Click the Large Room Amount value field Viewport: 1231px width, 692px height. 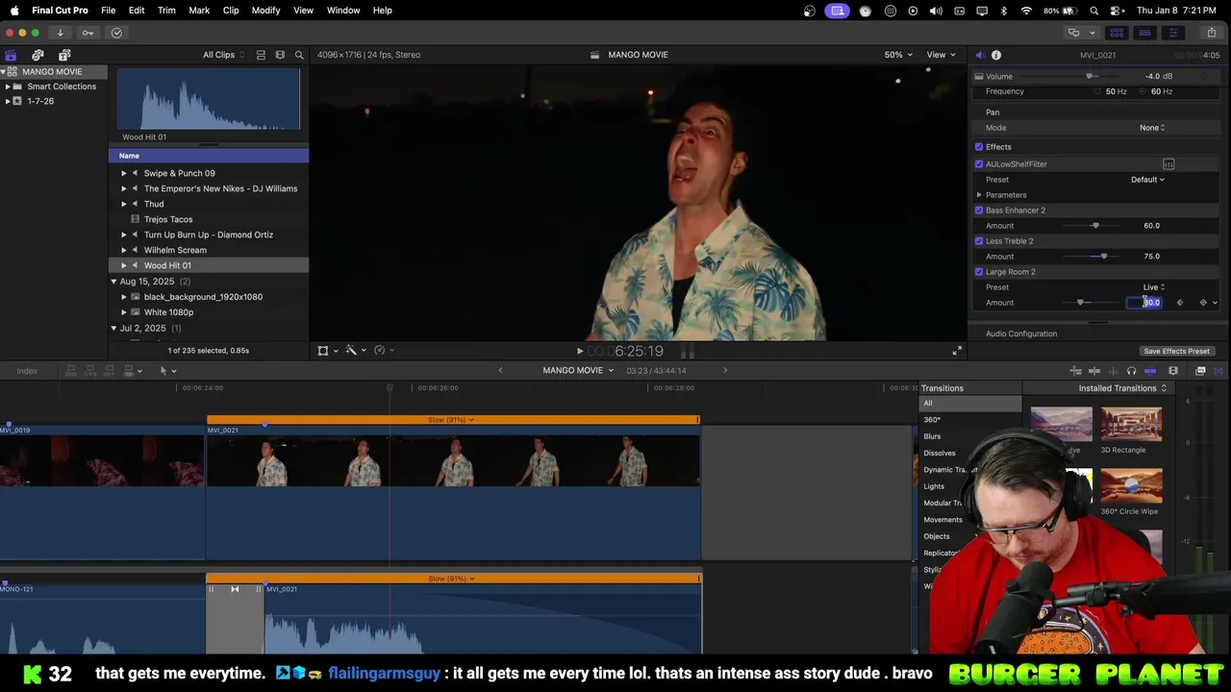1145,303
